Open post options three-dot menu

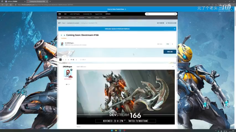(x=173, y=67)
